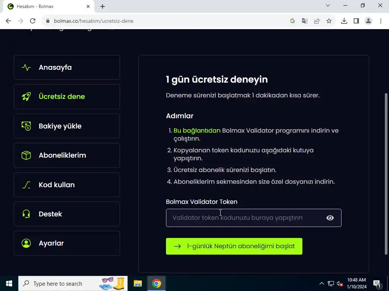The image size is (389, 291).
Task: Select Ücretsiz dene in the sidebar
Action: tap(67, 97)
